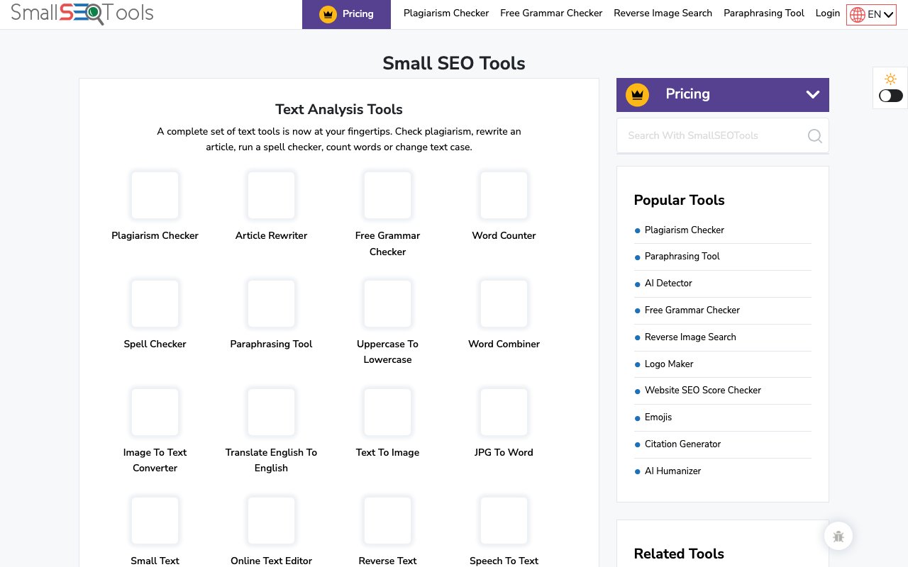Viewport: 908px width, 567px height.
Task: Open Reverse Image Search in the top navigation
Action: coord(663,13)
